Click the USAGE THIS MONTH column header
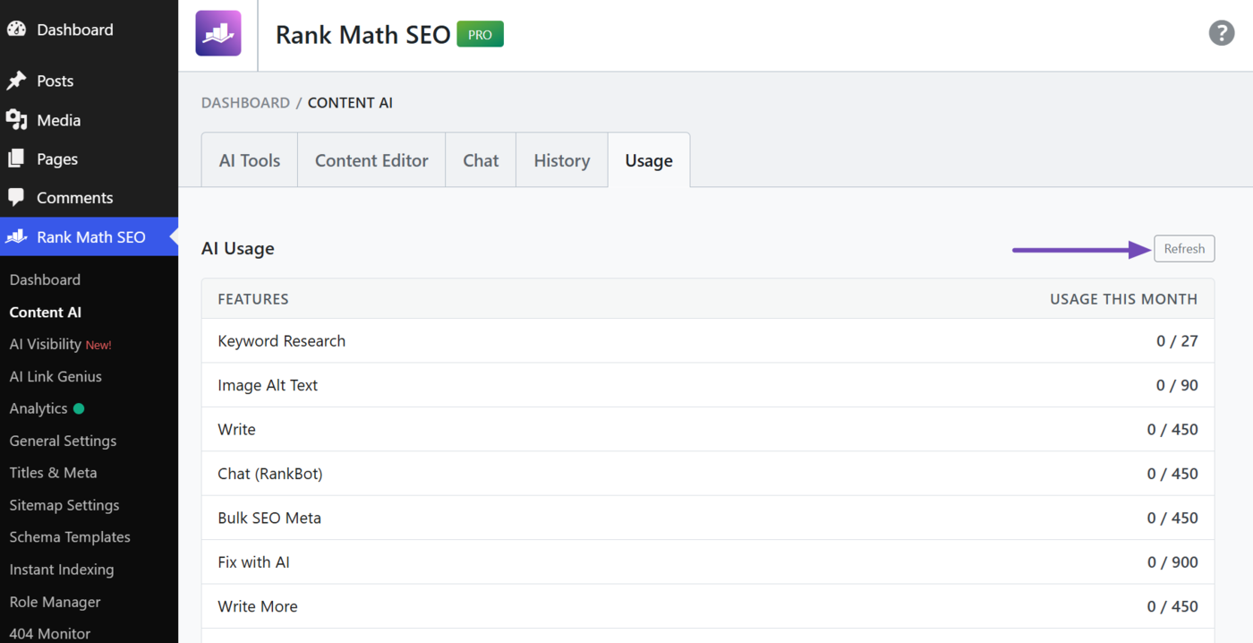Viewport: 1253px width, 643px height. pyautogui.click(x=1123, y=299)
